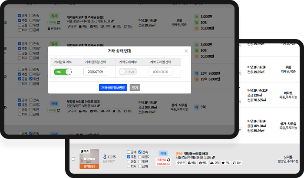Uncheck 위반 in the 25억 9,000만 row
Screen dimensions: 304x178
coord(31,79)
